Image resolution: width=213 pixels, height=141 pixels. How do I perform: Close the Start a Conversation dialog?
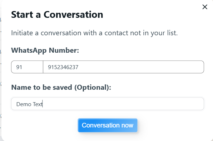(205, 7)
